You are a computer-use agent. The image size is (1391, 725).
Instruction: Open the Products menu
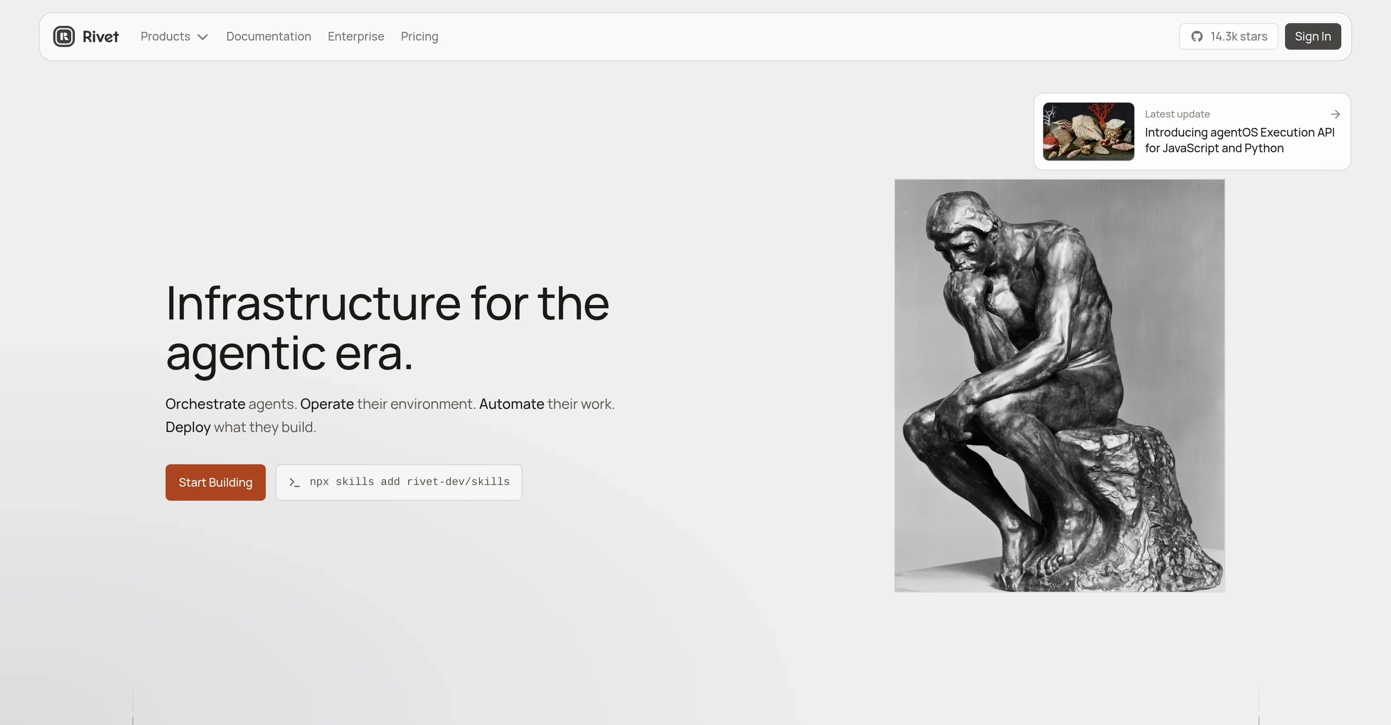pyautogui.click(x=174, y=36)
